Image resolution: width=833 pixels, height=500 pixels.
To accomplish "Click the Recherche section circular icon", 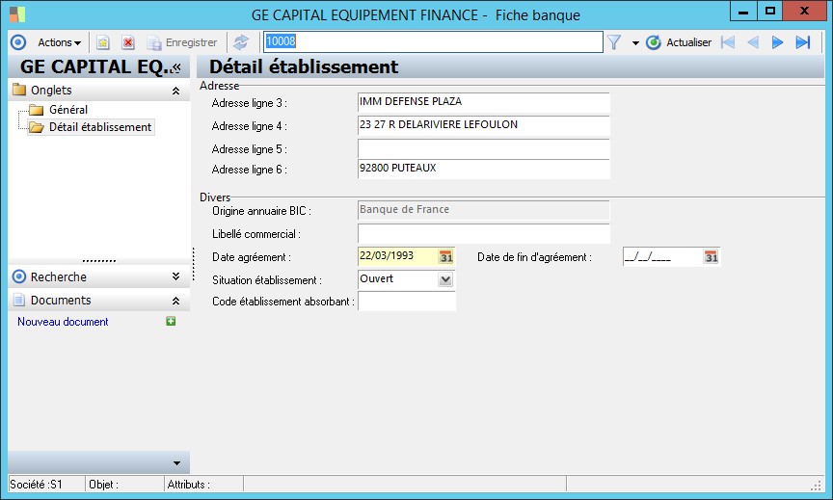I will click(19, 276).
